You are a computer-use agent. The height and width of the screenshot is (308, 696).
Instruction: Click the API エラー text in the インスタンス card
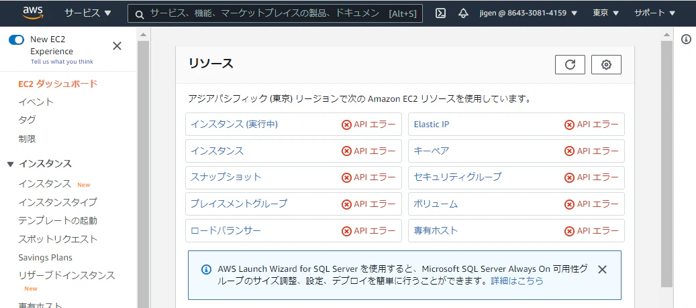[x=375, y=151]
